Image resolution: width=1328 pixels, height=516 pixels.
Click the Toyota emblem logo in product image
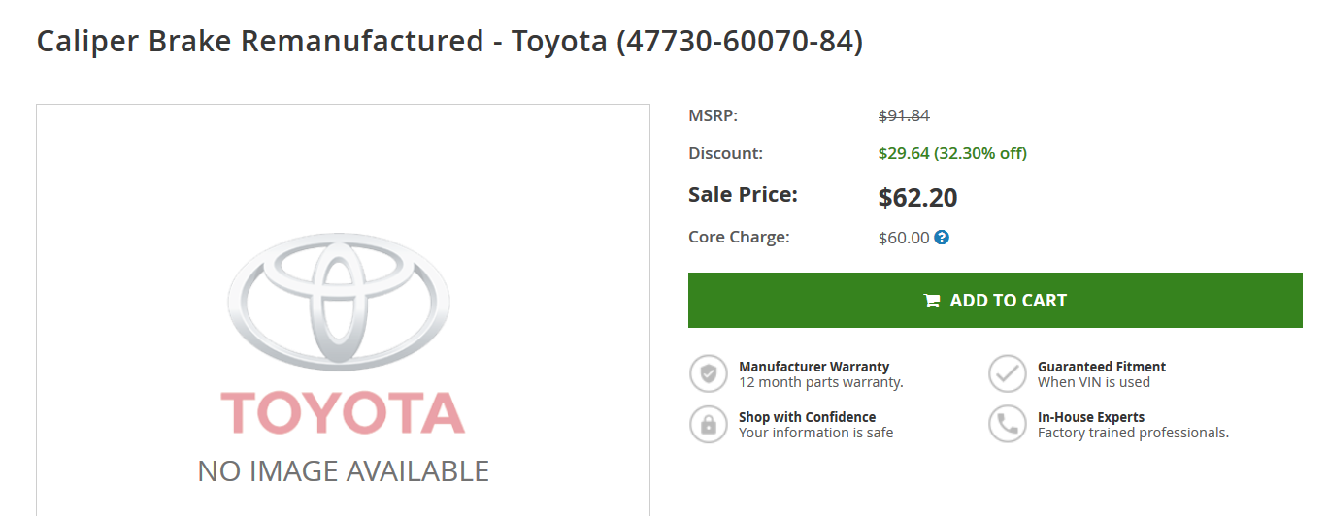click(x=339, y=301)
